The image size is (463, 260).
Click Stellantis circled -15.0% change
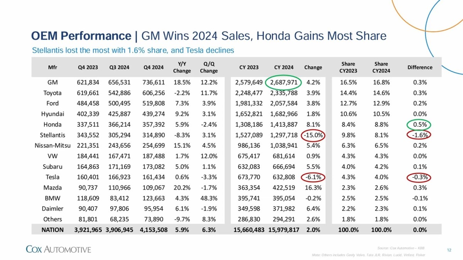313,135
